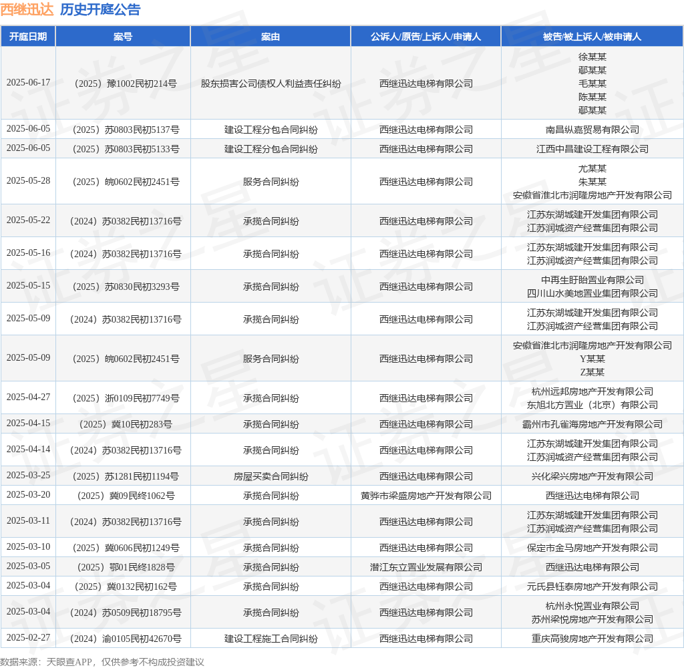Click defendant Z某某
Screen dimensions: 684x668
[x=592, y=371]
